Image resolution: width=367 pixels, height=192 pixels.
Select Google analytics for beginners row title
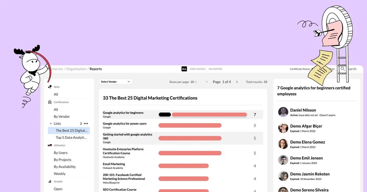pyautogui.click(x=123, y=113)
